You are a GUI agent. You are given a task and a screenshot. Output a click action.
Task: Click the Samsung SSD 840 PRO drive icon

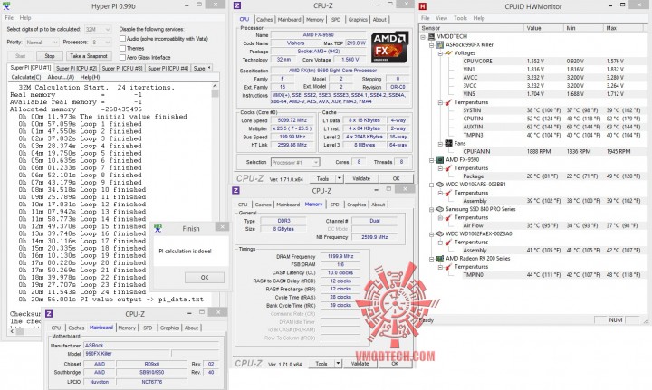pos(440,209)
